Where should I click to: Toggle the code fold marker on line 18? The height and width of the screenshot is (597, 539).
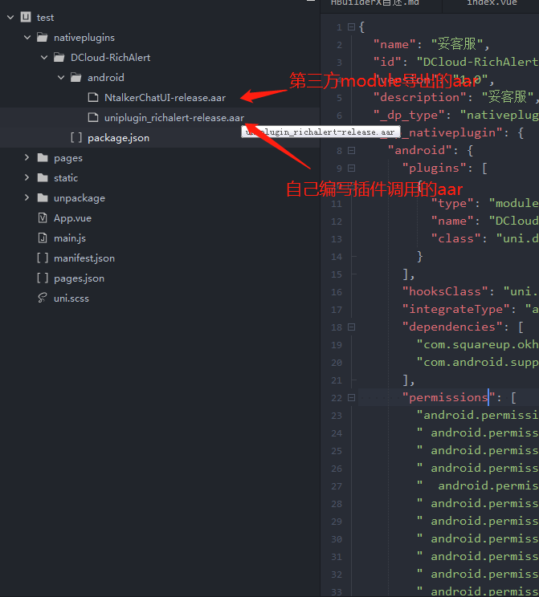(351, 327)
